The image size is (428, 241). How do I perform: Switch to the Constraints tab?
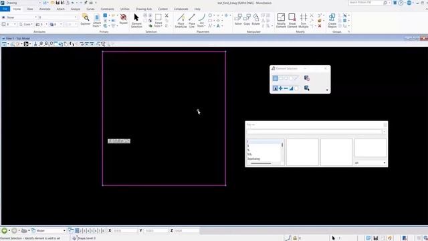click(x=107, y=9)
